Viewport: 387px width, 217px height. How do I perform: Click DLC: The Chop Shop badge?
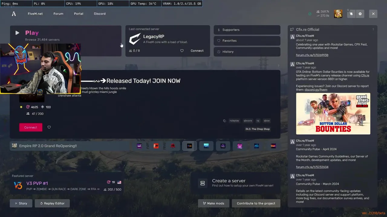click(x=258, y=129)
